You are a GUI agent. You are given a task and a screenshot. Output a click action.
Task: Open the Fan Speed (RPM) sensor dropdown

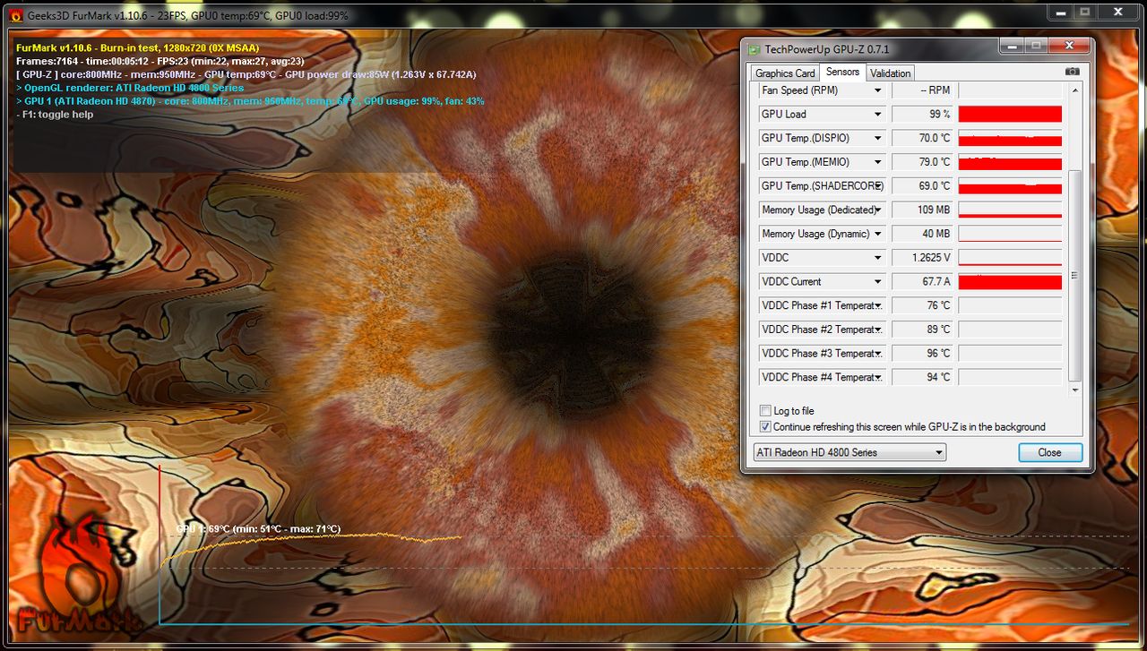(878, 90)
